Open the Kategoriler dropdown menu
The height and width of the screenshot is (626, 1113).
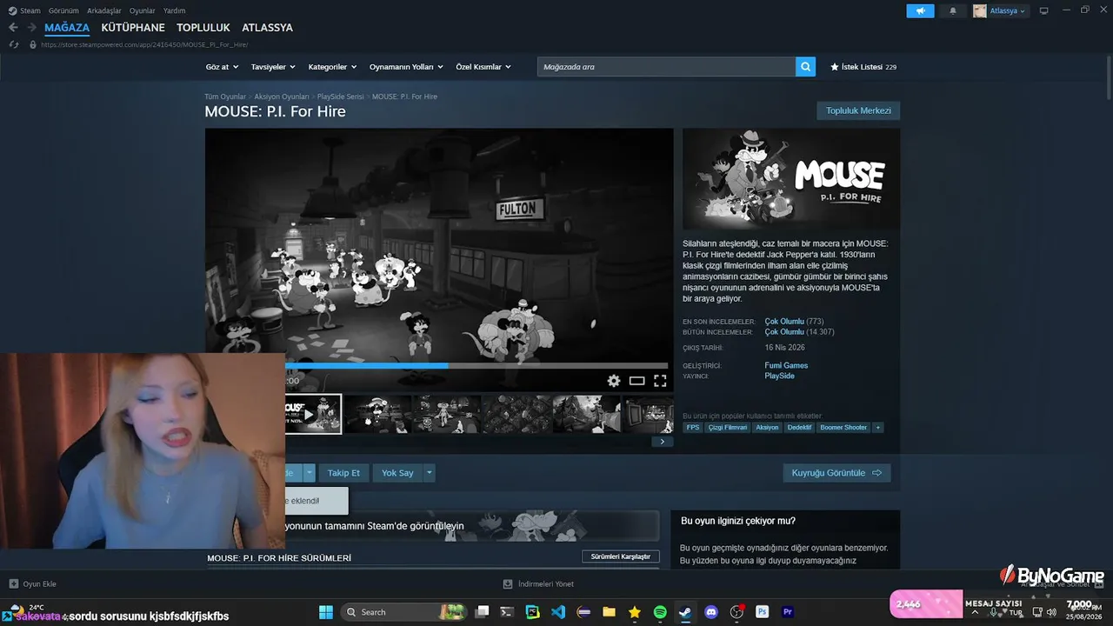click(332, 67)
